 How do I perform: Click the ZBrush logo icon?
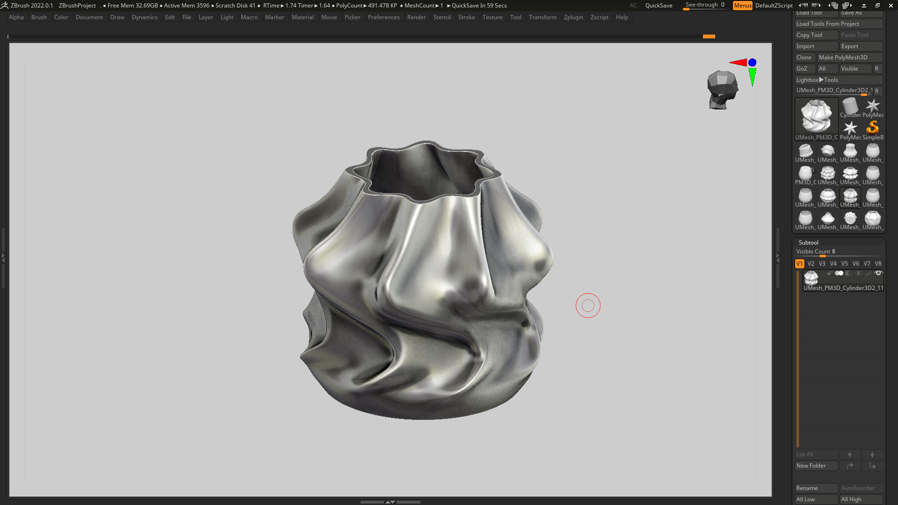point(5,5)
